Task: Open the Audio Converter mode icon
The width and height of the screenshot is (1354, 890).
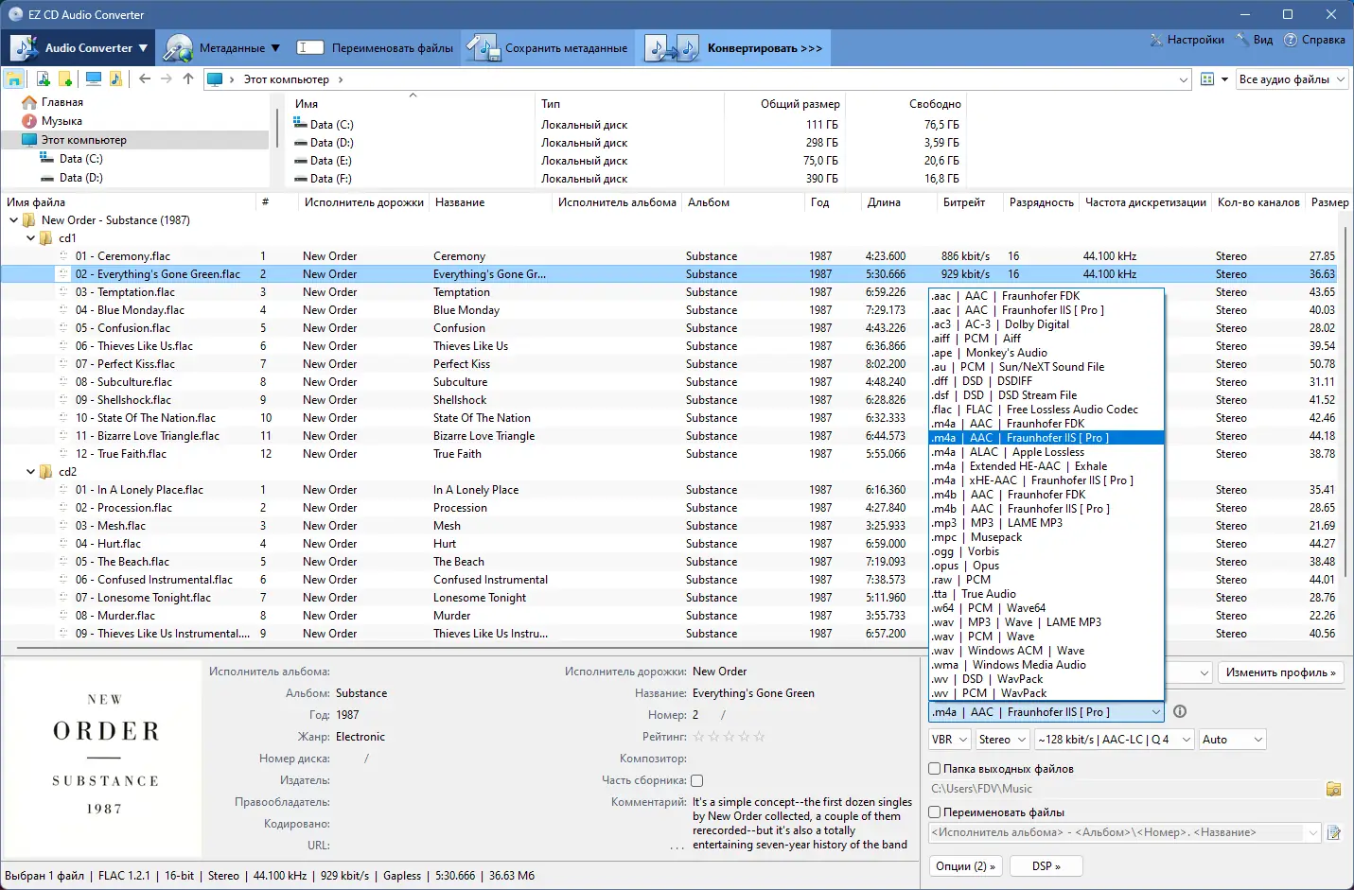Action: click(x=25, y=47)
